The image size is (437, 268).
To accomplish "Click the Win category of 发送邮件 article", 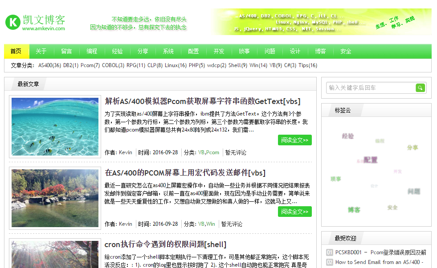I will click(x=211, y=224).
